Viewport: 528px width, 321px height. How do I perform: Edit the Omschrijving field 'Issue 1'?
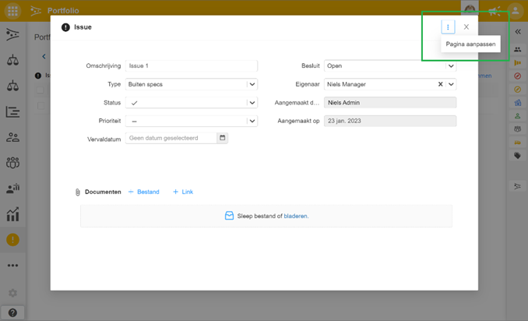click(x=192, y=65)
